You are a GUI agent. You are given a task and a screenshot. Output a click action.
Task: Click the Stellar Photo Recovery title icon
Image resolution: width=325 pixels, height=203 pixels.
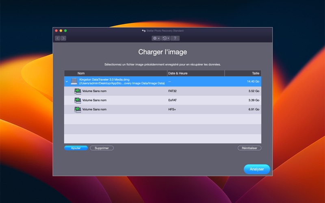point(144,31)
